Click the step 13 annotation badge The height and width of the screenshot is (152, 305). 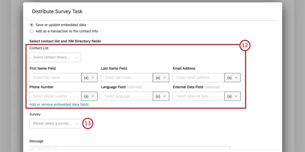tap(88, 123)
